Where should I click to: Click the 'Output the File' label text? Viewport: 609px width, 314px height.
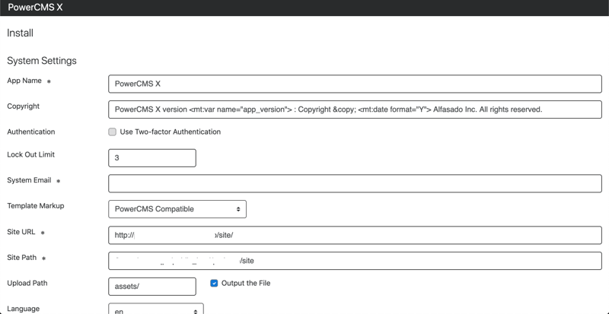pyautogui.click(x=245, y=284)
